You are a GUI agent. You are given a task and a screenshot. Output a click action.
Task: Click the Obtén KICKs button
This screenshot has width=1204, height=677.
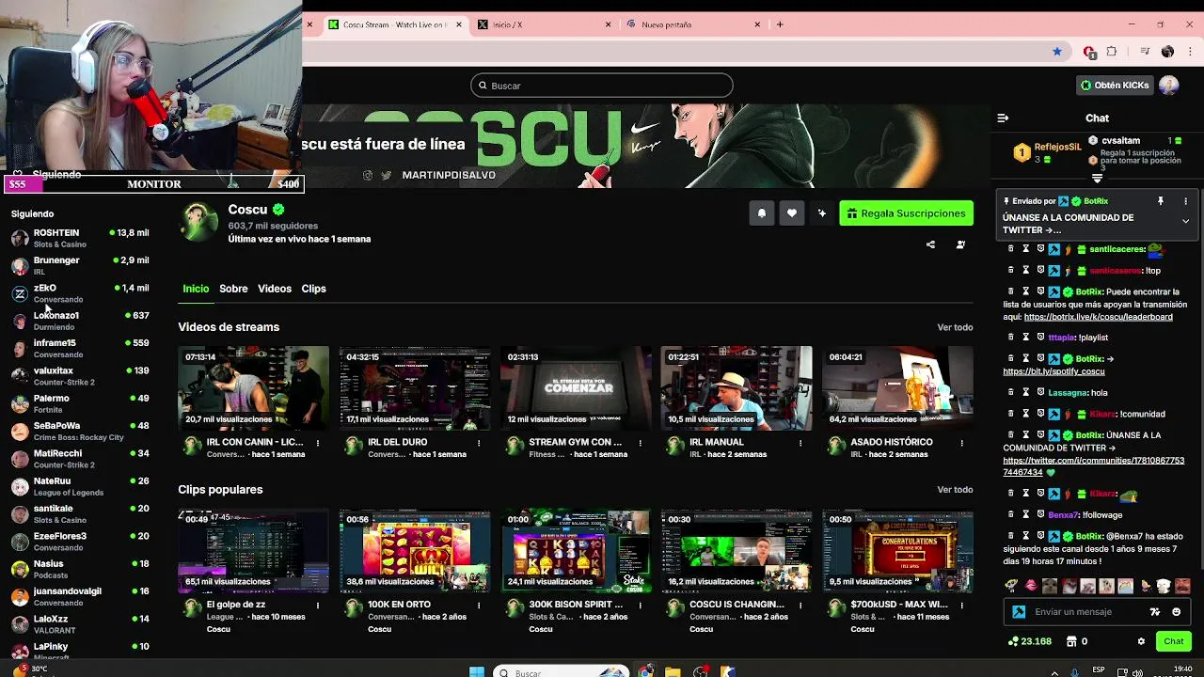(x=1115, y=86)
